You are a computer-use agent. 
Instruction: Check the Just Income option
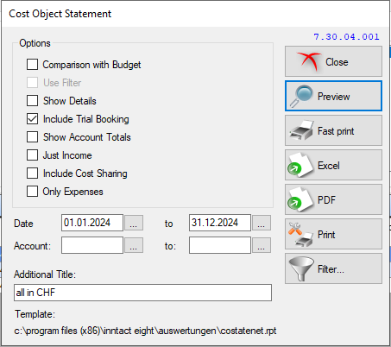(x=32, y=155)
